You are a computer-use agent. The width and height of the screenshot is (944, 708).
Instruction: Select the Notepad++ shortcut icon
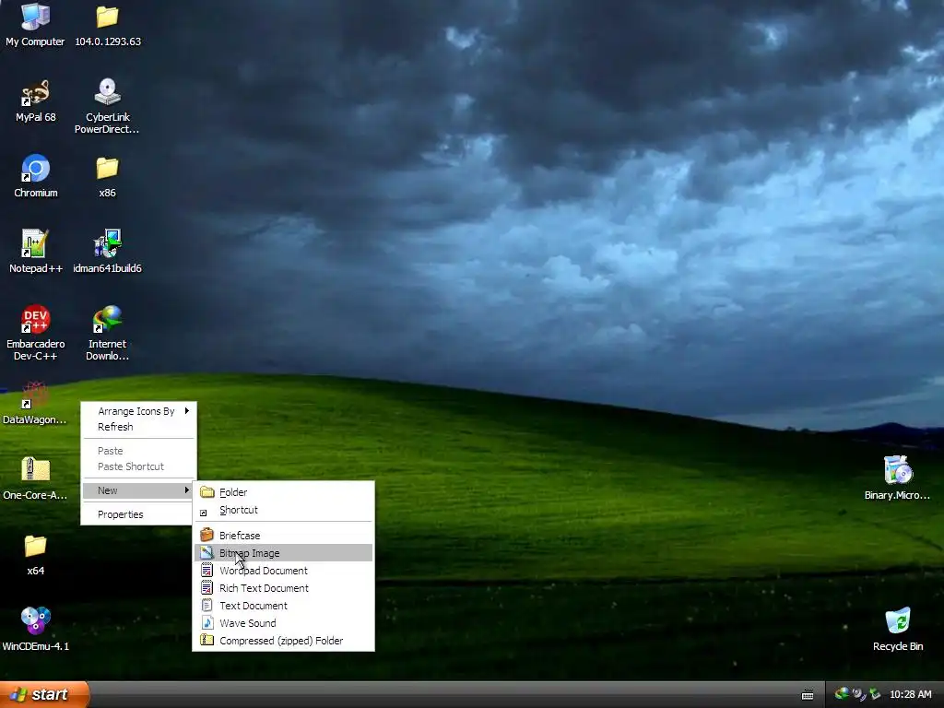[x=35, y=243]
